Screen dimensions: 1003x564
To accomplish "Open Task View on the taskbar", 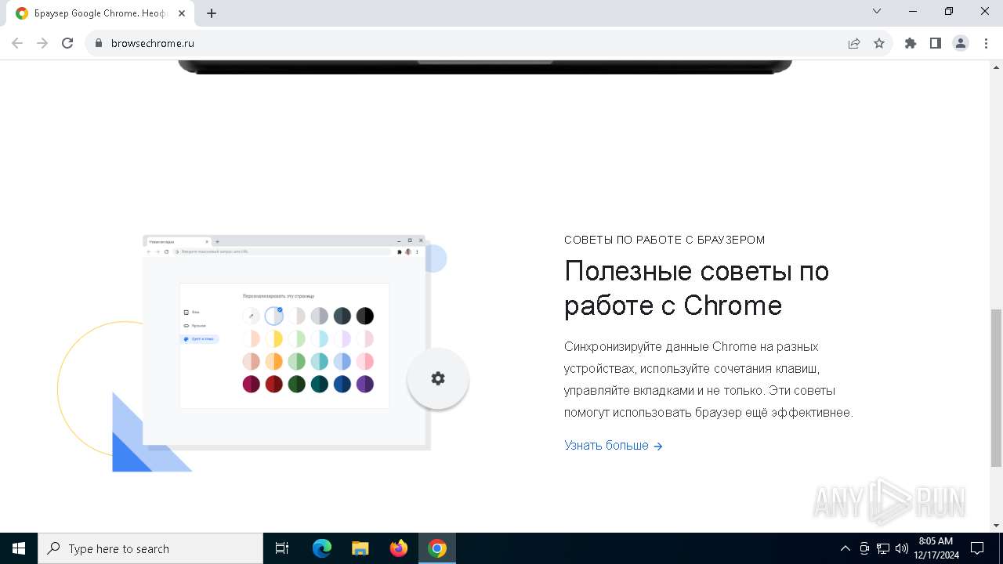I will pos(282,548).
